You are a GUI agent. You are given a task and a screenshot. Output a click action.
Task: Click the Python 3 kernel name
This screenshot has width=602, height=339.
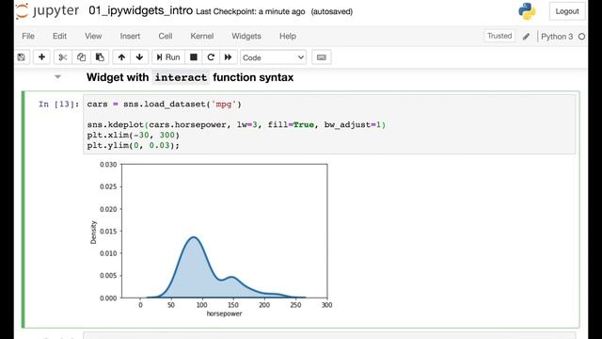[557, 37]
